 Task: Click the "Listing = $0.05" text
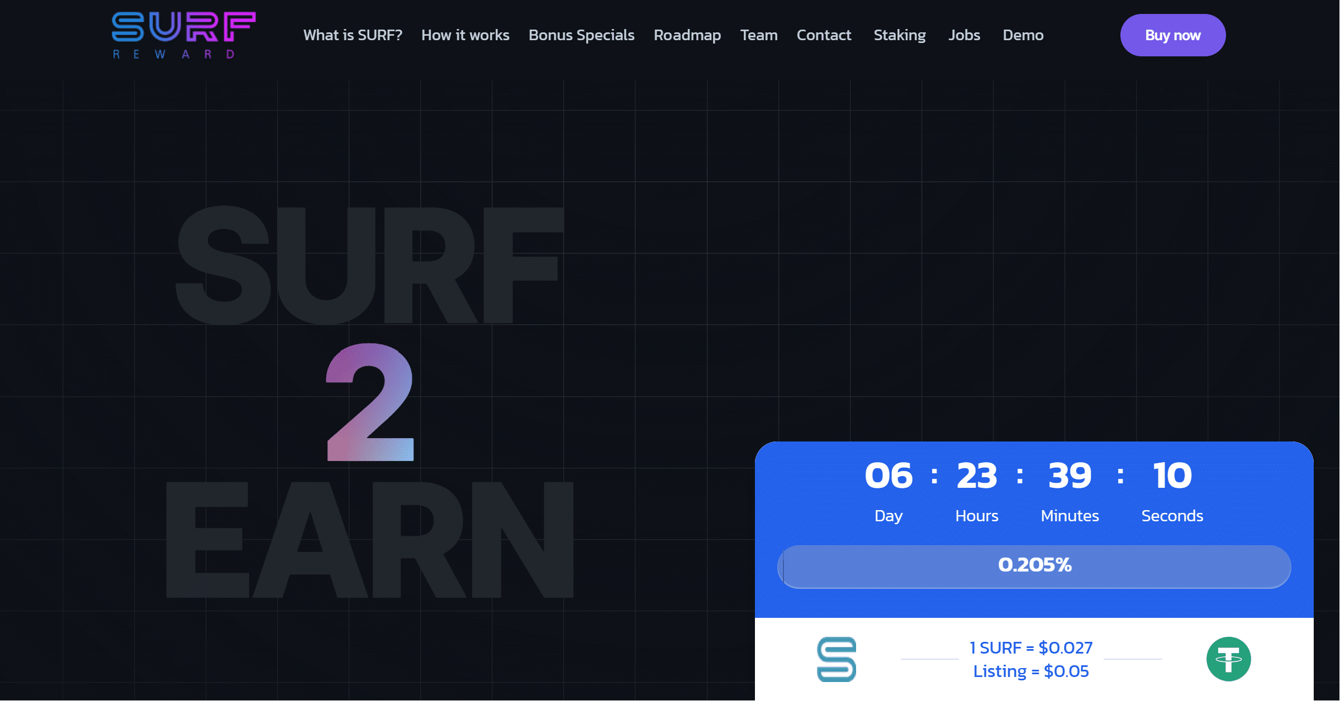point(1031,671)
